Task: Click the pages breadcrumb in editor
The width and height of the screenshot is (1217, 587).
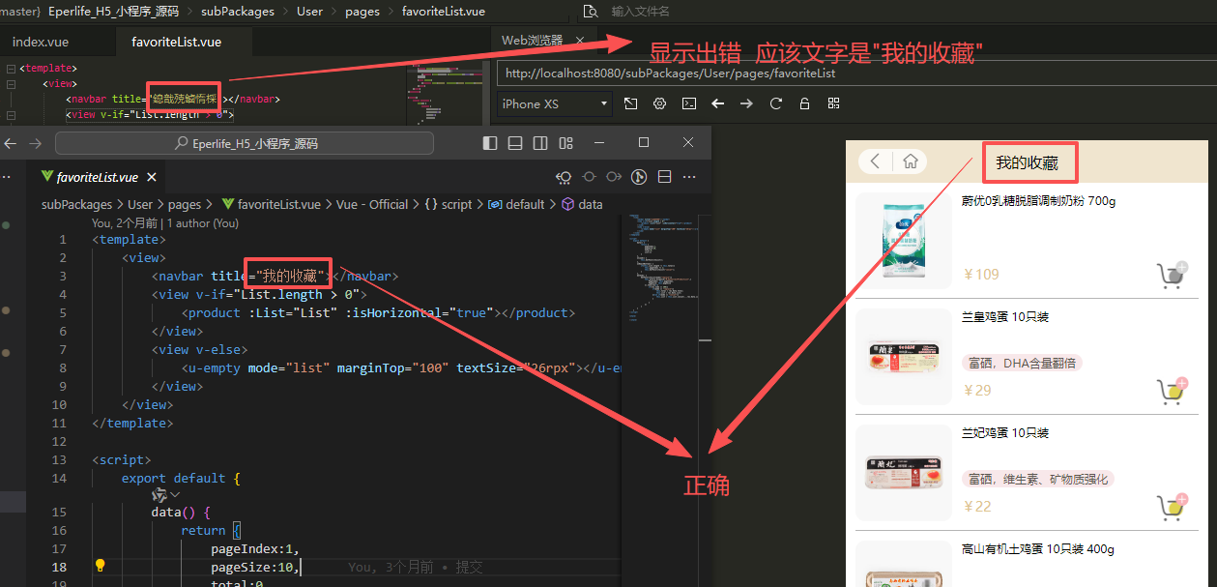Action: point(184,204)
